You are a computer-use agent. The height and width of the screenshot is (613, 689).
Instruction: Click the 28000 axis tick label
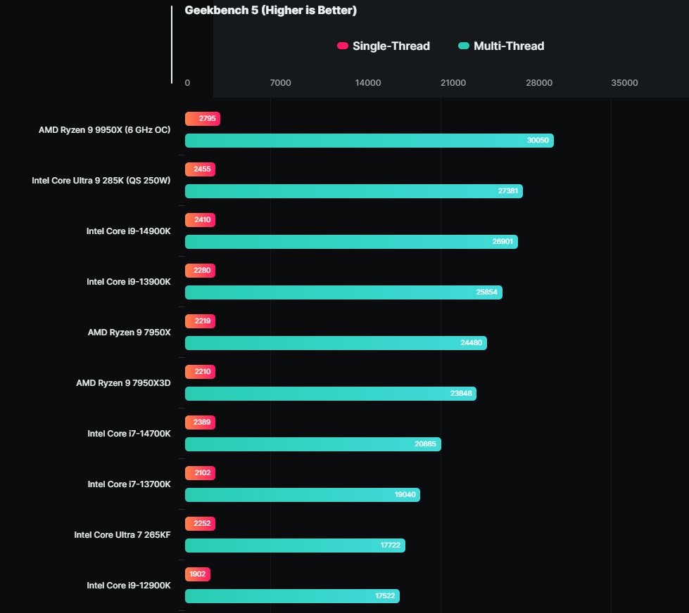pyautogui.click(x=538, y=82)
